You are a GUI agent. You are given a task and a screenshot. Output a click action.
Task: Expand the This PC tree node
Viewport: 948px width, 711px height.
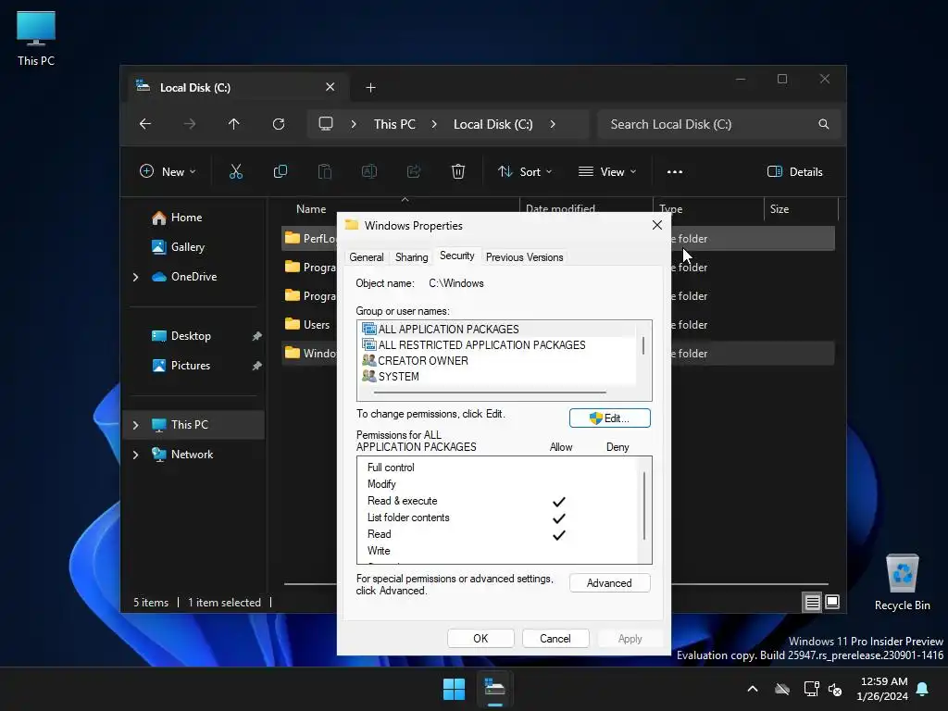pyautogui.click(x=135, y=425)
